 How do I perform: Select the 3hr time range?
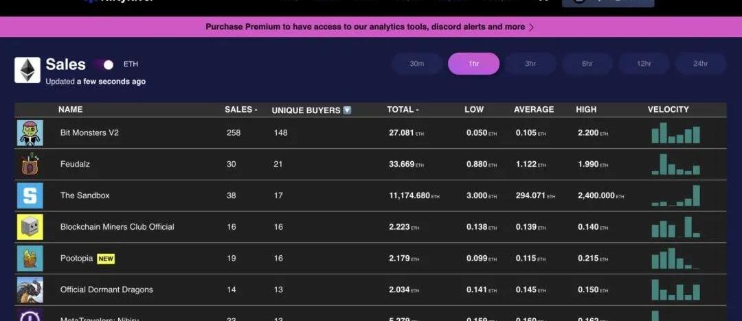click(530, 64)
